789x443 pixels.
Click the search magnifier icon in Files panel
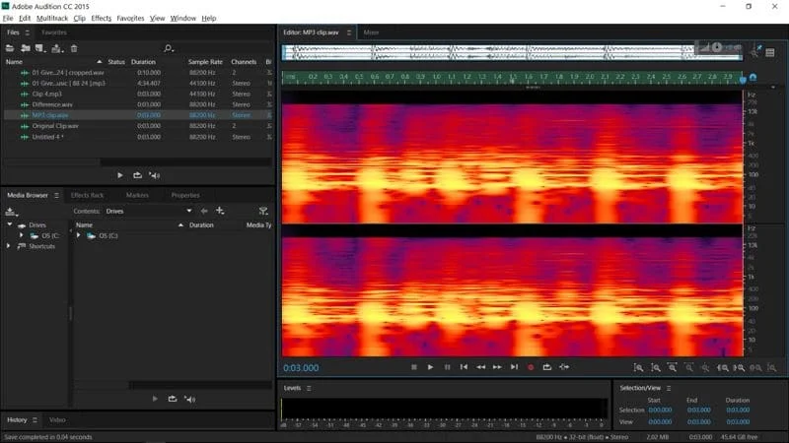(169, 48)
